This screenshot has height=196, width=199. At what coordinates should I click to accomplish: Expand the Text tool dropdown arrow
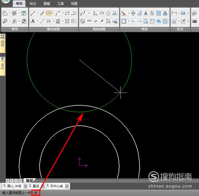pos(38,21)
